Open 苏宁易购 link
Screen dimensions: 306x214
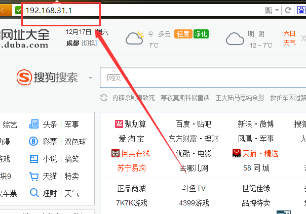132,168
